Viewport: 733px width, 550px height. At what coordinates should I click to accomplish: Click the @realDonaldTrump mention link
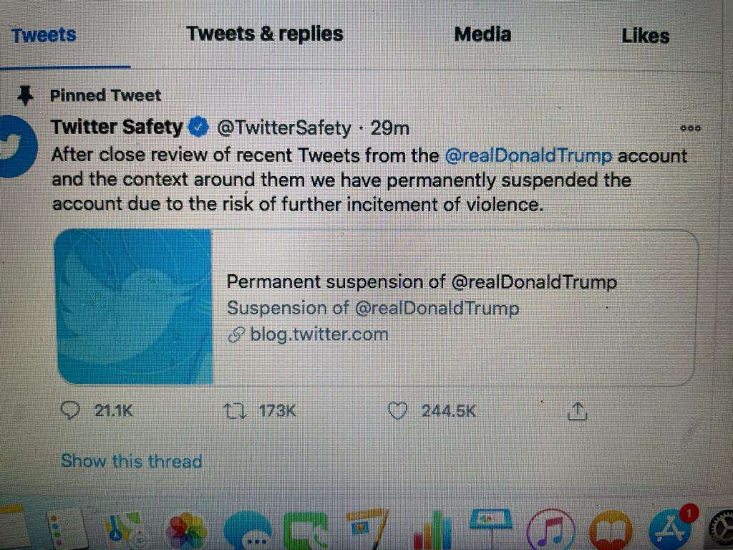pyautogui.click(x=528, y=155)
